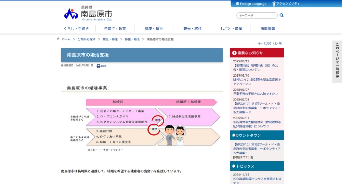Open 児童手当の手続きはお済ですか notice
The width and height of the screenshot is (342, 184).
(254, 94)
